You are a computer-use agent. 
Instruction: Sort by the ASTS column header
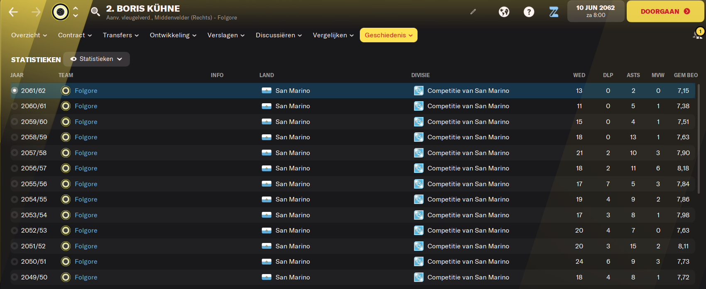pos(633,75)
